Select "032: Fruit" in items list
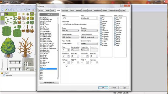 (x=48, y=66)
